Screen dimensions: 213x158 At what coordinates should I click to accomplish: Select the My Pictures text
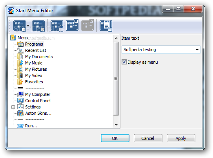point(36,69)
